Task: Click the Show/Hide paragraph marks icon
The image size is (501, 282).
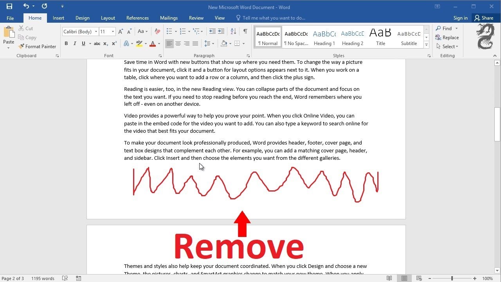Action: point(245,31)
